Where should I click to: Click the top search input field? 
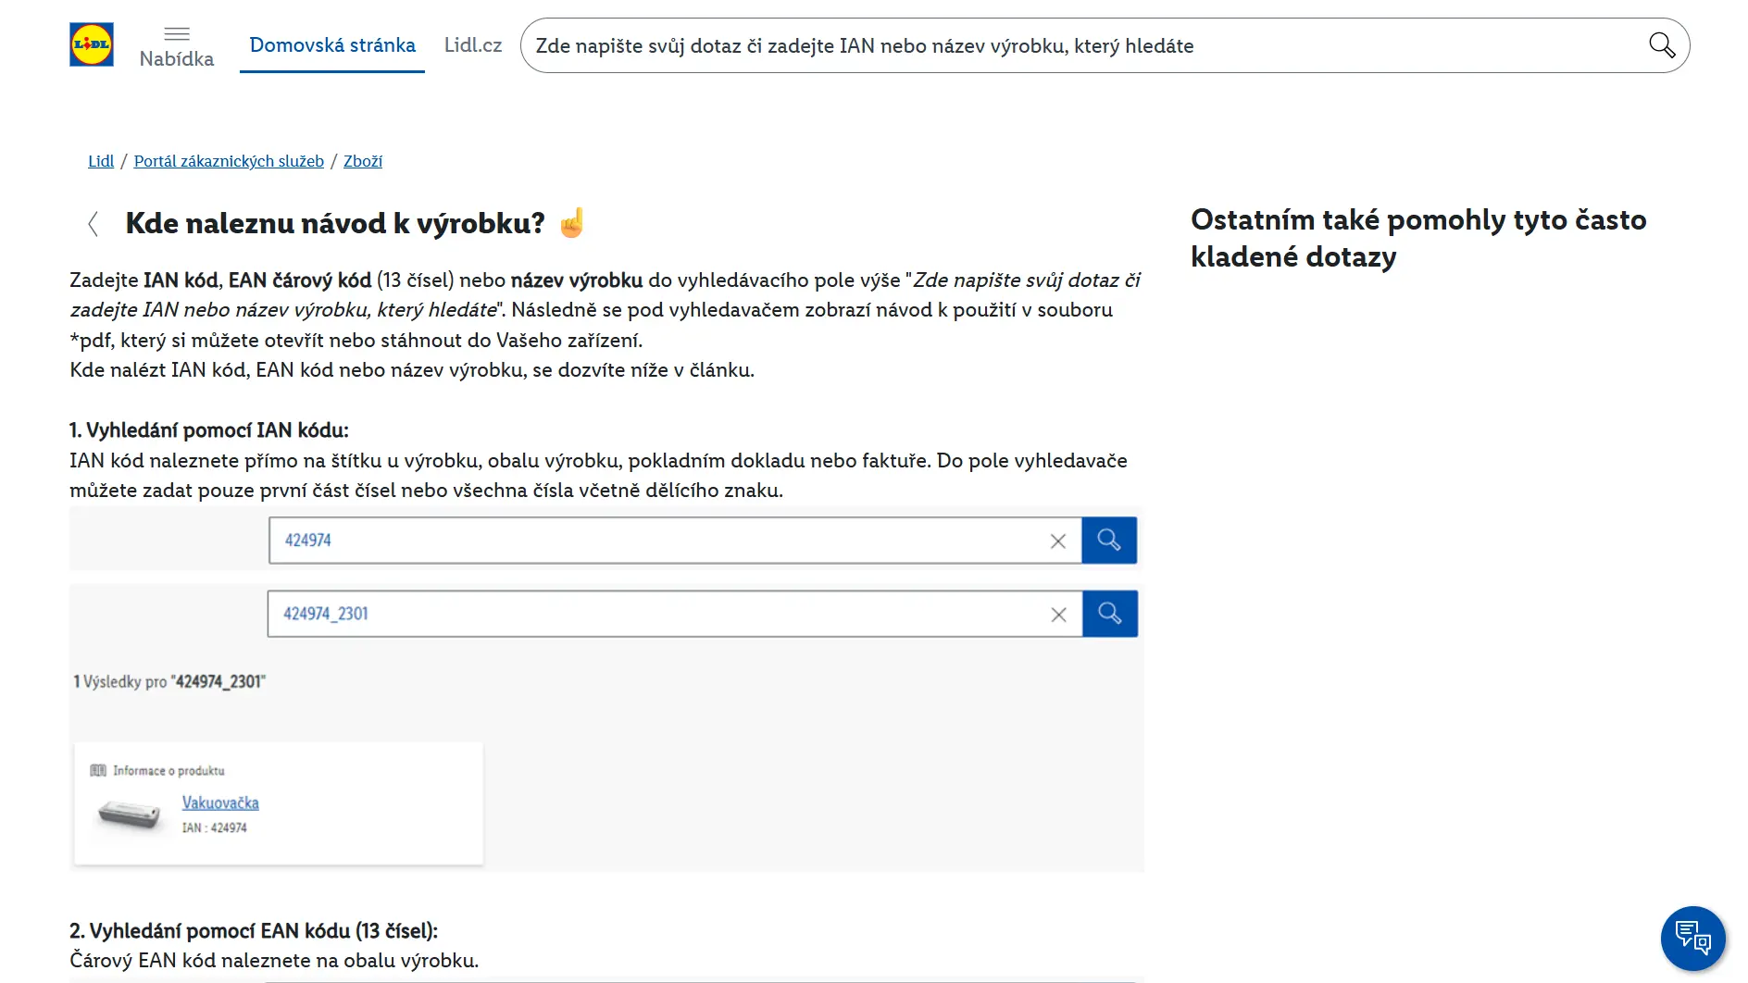tap(1083, 45)
